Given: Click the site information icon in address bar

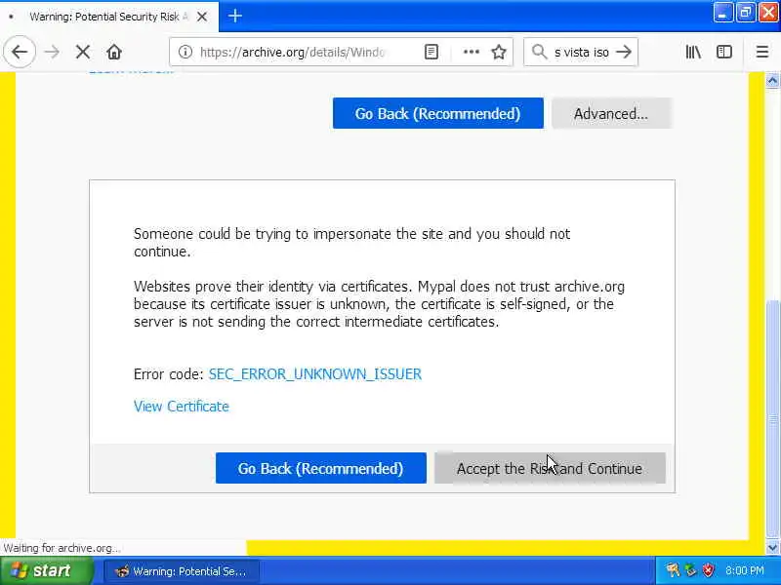Looking at the screenshot, I should pyautogui.click(x=185, y=52).
